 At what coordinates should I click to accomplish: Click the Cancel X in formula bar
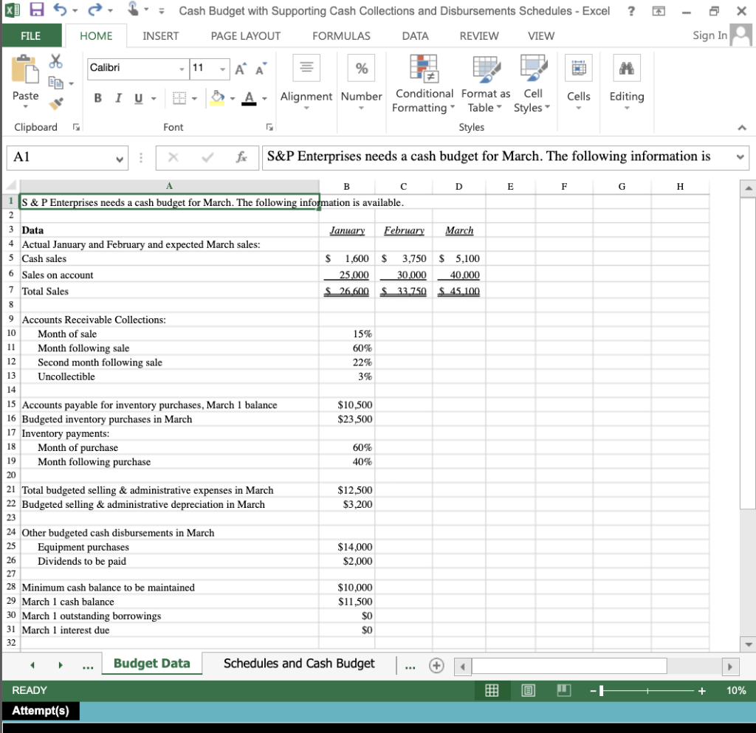coord(173,157)
